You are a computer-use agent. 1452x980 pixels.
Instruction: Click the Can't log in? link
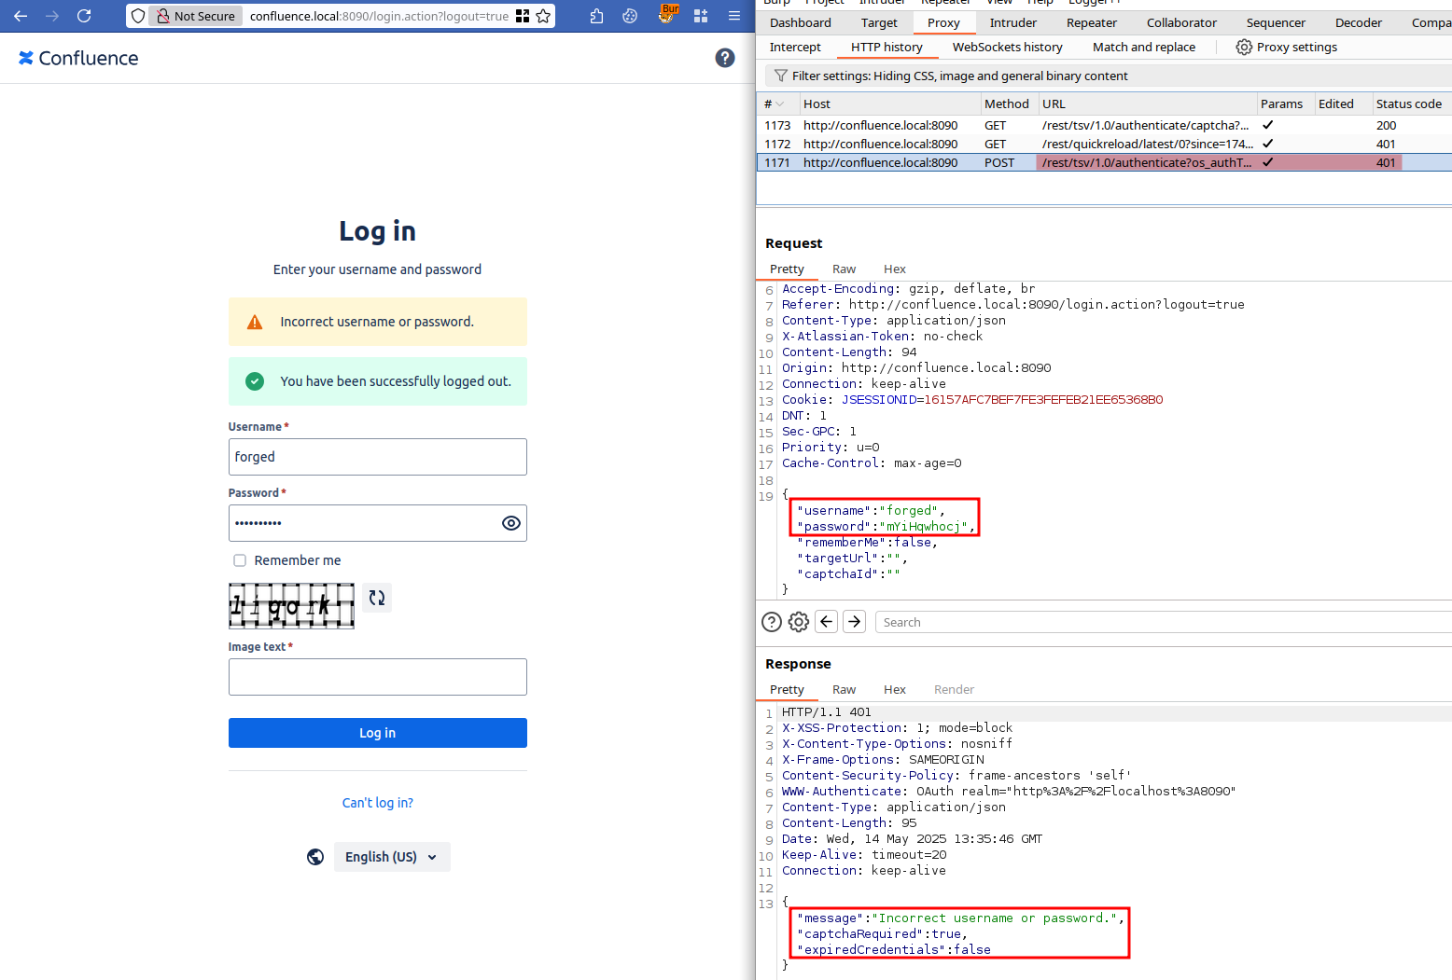378,803
